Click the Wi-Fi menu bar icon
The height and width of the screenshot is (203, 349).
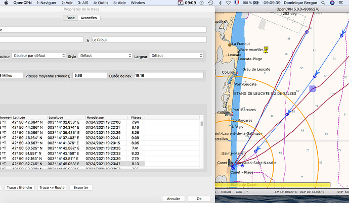click(228, 3)
